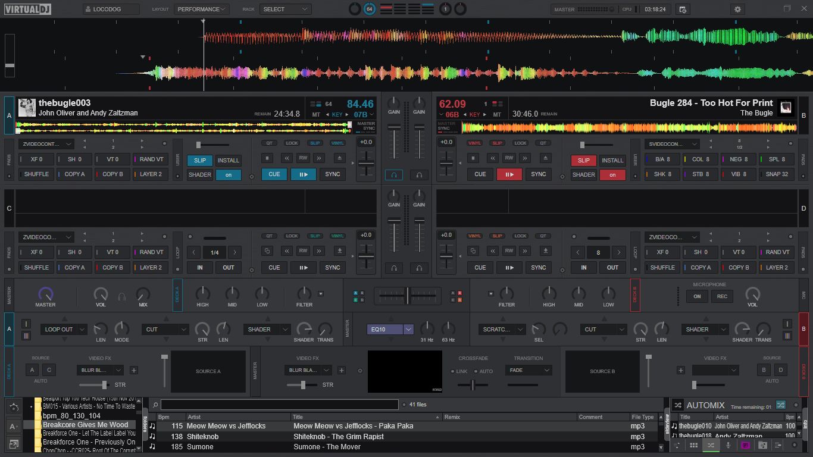The height and width of the screenshot is (457, 813).
Task: Click the deck A options gear near CUE
Action: (x=251, y=177)
